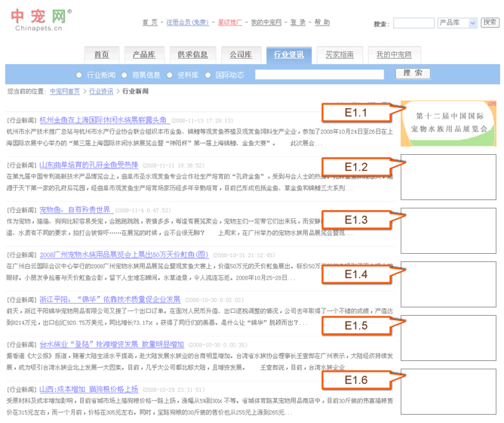504x423 pixels.
Task: Click the E1.1 callout label
Action: (355, 113)
